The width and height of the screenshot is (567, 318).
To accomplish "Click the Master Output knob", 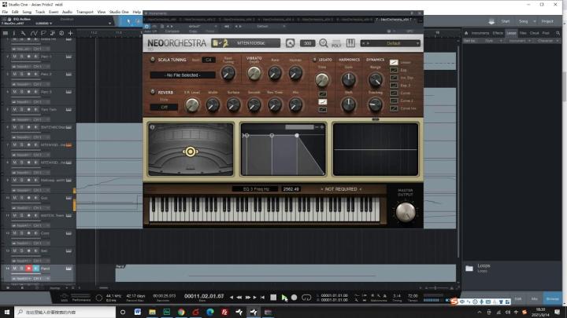I will [x=406, y=212].
